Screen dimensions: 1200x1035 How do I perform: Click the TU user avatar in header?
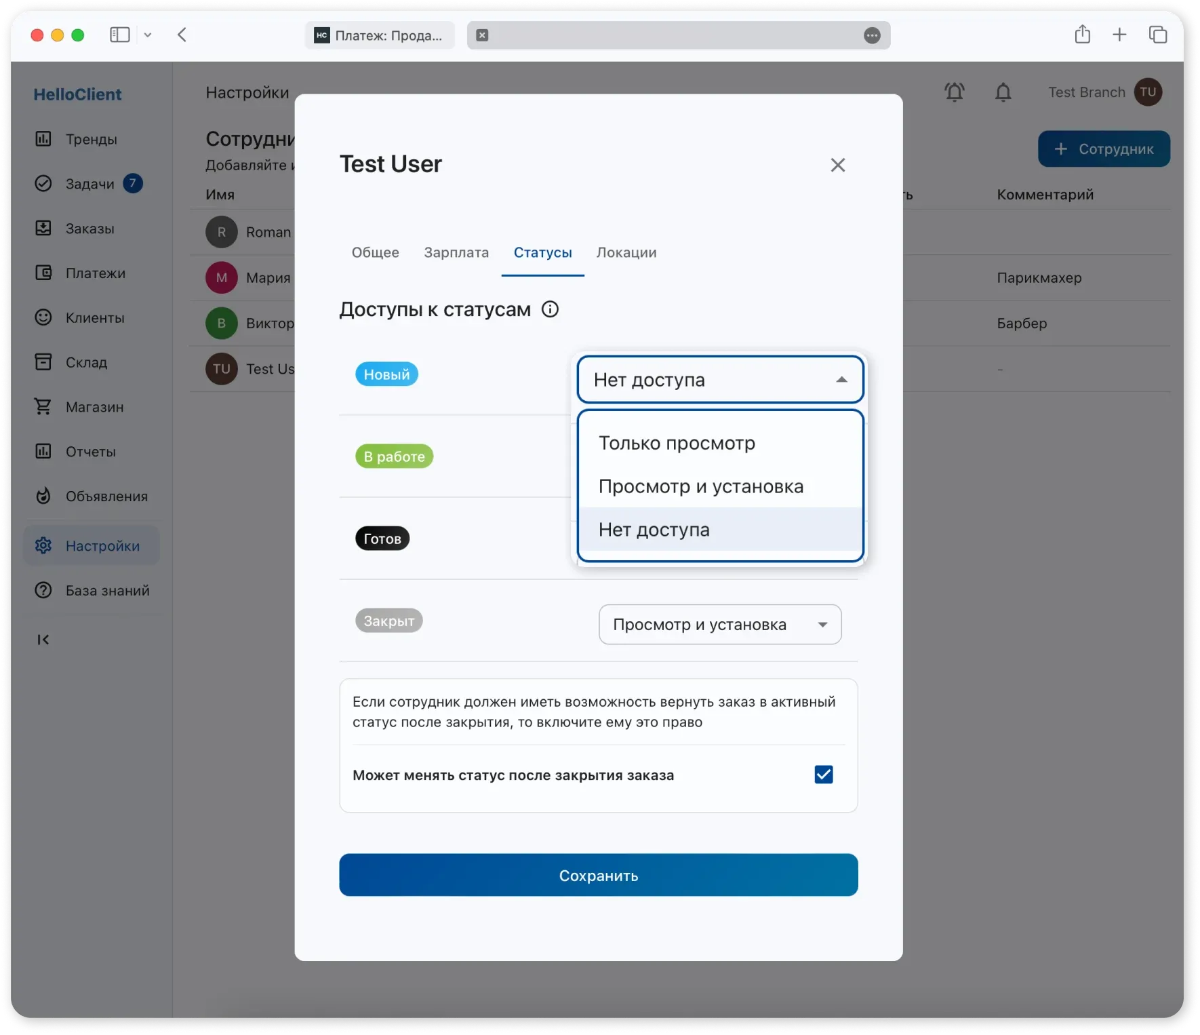coord(1148,92)
